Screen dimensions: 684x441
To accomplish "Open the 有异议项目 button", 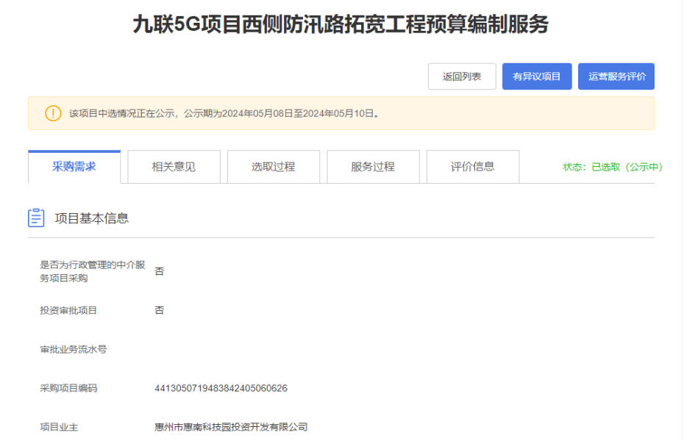I will 537,76.
